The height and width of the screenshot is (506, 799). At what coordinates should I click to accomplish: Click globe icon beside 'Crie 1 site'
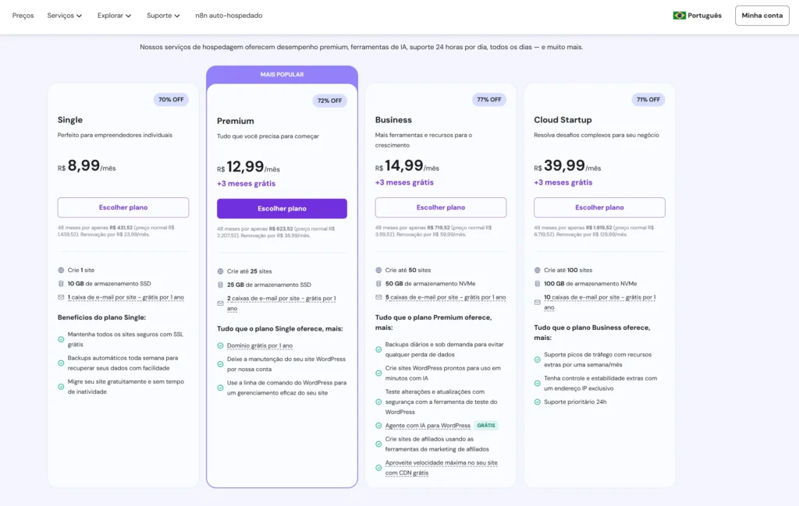[61, 270]
